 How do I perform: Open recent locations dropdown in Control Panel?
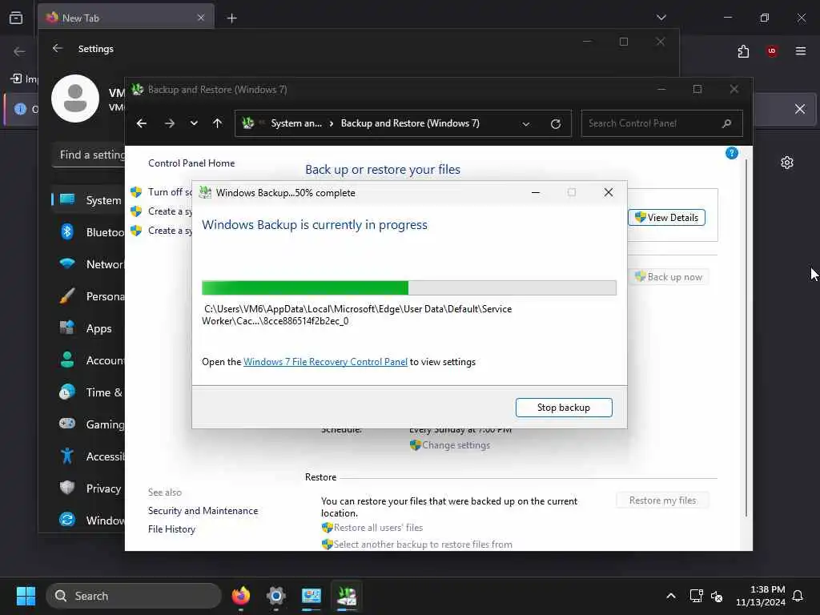(x=194, y=123)
